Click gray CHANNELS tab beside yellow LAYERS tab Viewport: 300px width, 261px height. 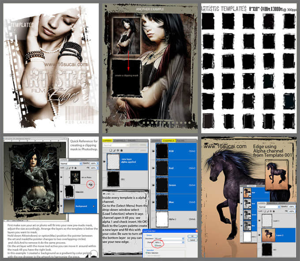120,141
